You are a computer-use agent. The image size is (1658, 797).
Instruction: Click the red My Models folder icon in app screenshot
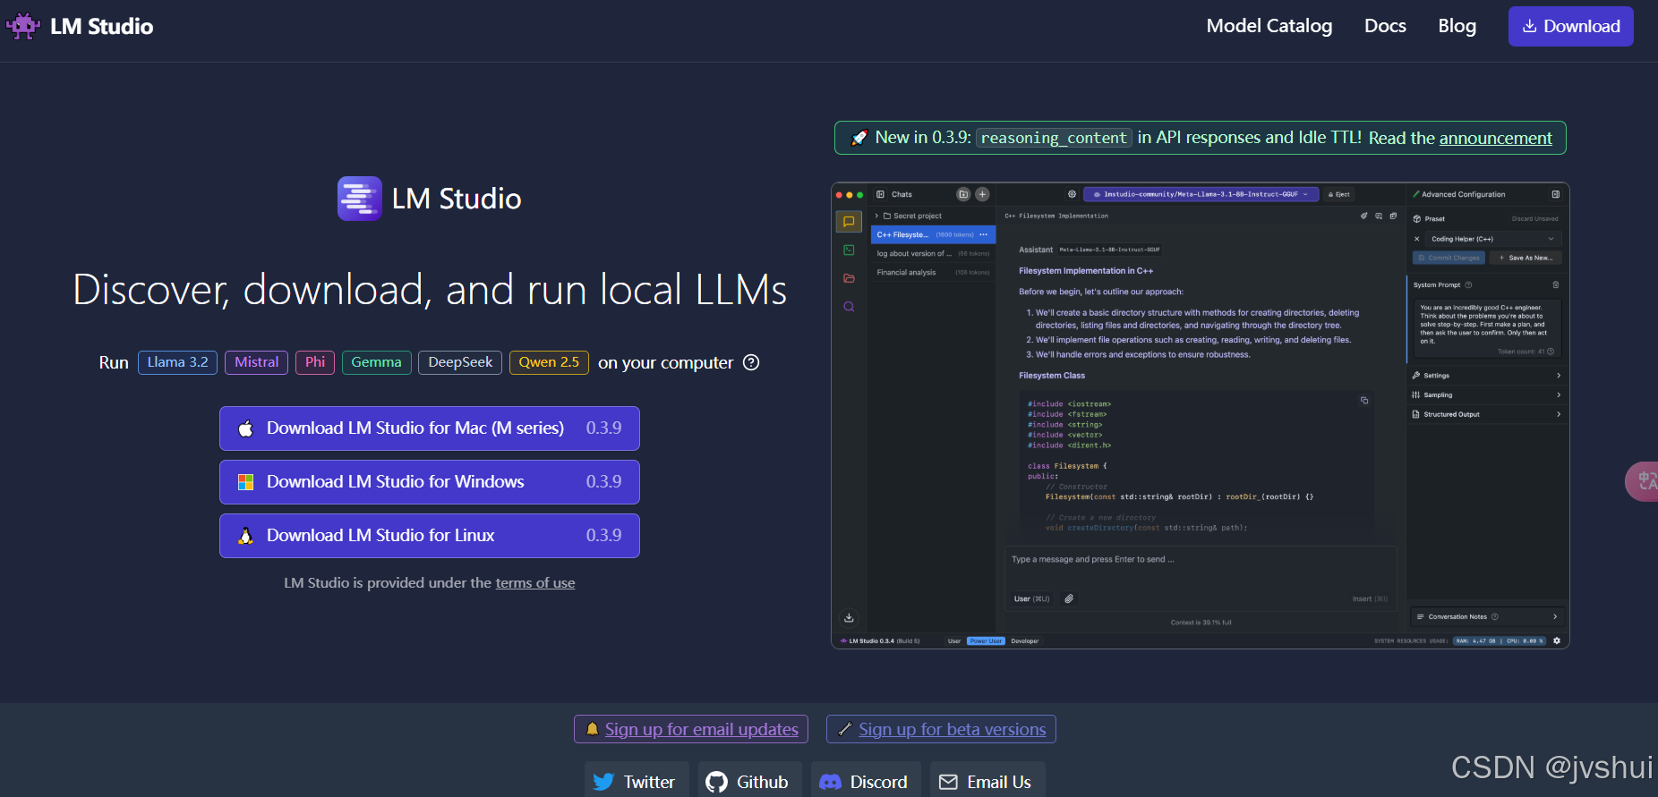[x=849, y=278]
